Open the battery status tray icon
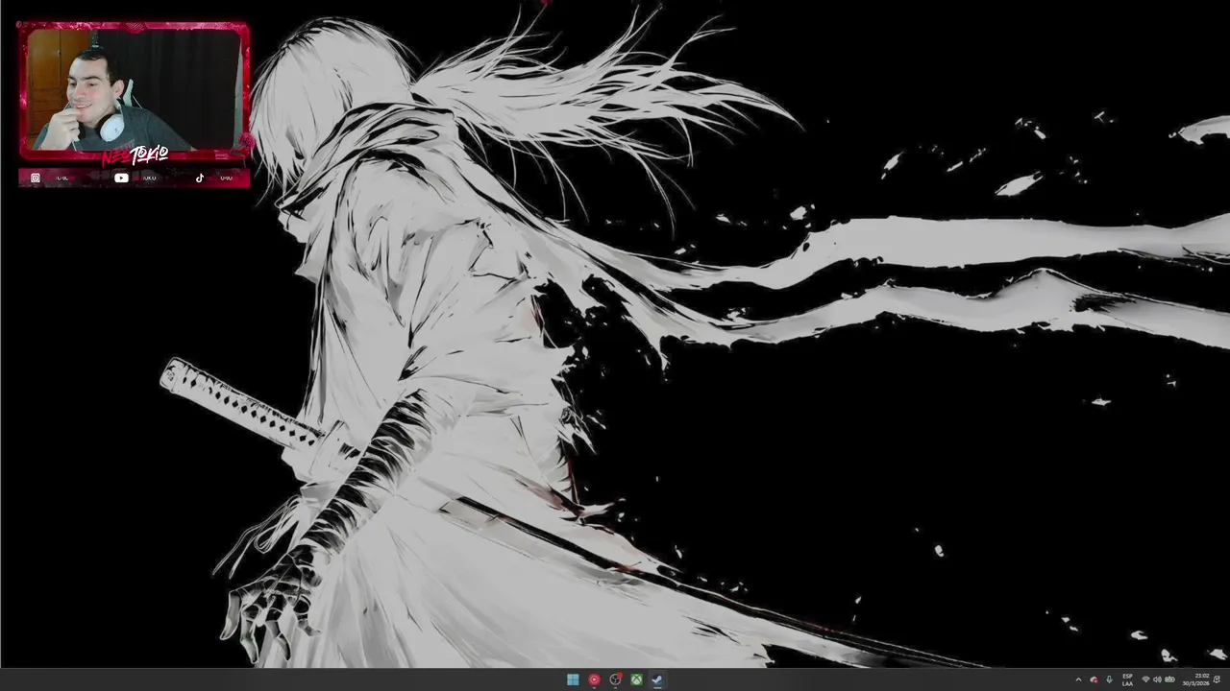The height and width of the screenshot is (691, 1230). point(1169,679)
